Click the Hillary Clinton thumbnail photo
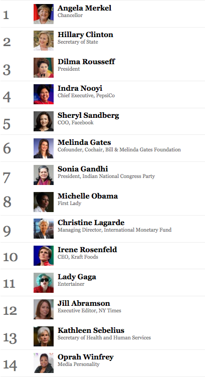Screen dimensions: 205x377 [x=44, y=41]
